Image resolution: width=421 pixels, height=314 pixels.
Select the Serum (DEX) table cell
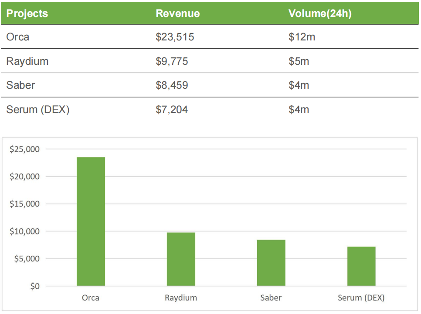tap(38, 110)
